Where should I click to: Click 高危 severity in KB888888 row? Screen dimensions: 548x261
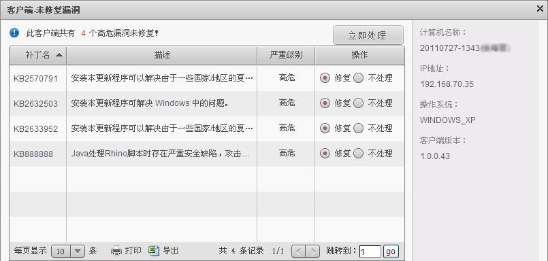click(287, 153)
